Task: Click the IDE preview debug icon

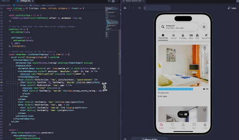Action: pos(125,8)
